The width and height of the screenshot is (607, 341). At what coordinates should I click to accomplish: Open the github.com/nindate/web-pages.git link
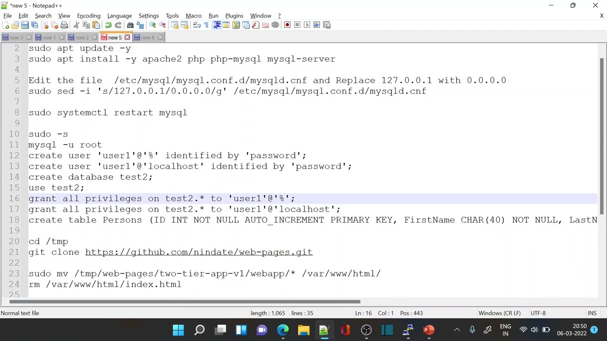point(199,252)
